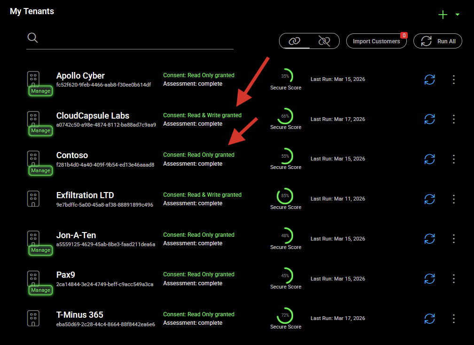Image resolution: width=474 pixels, height=345 pixels.
Task: Show linked tenants using the link toggle
Action: point(295,41)
